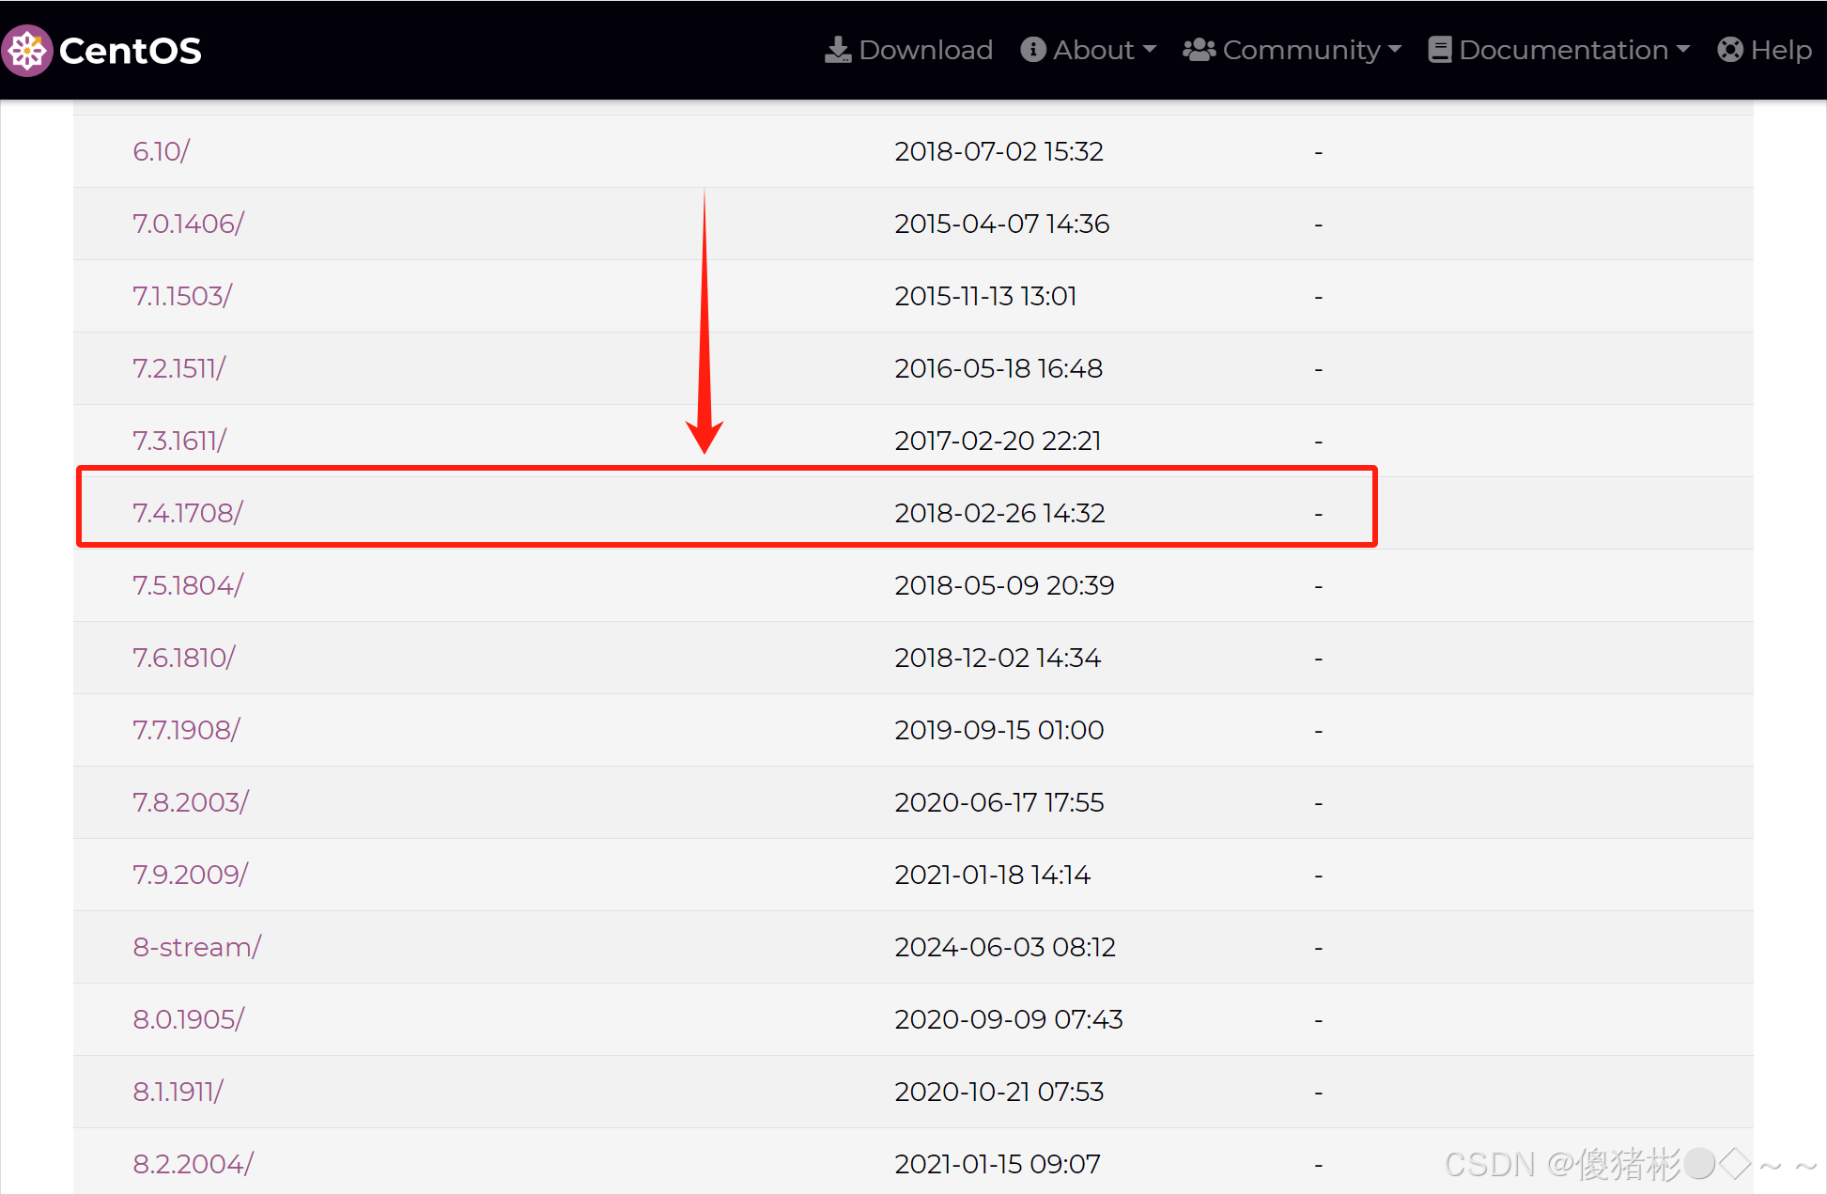The image size is (1827, 1194).
Task: Click the Community people icon
Action: [1199, 50]
